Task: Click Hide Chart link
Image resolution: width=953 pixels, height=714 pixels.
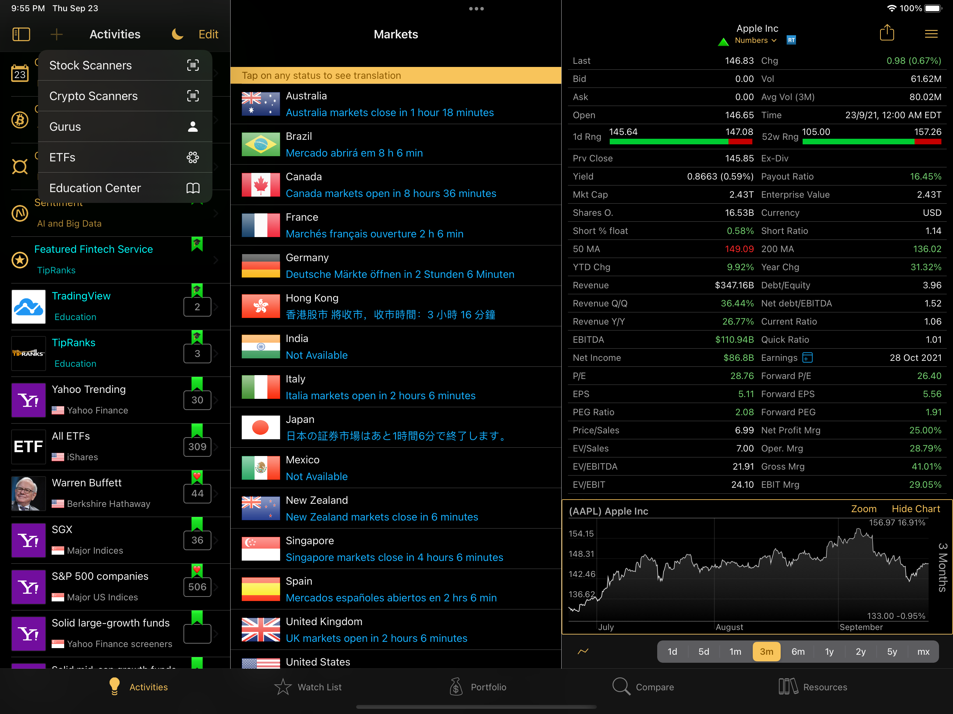Action: pyautogui.click(x=916, y=509)
